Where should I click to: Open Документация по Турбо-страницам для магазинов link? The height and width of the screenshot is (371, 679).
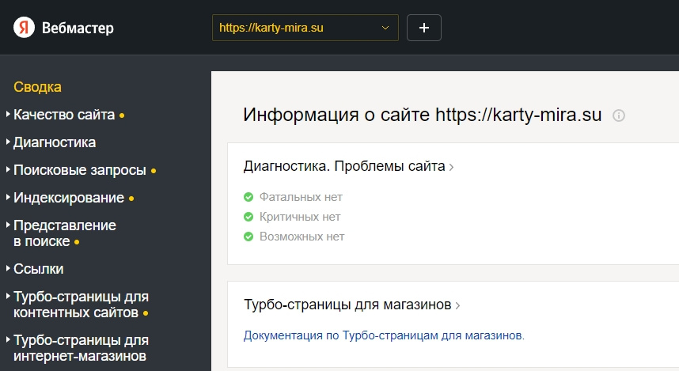[x=384, y=335]
